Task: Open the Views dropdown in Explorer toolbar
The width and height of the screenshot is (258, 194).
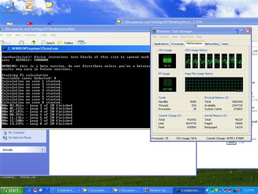Action: pos(82,42)
